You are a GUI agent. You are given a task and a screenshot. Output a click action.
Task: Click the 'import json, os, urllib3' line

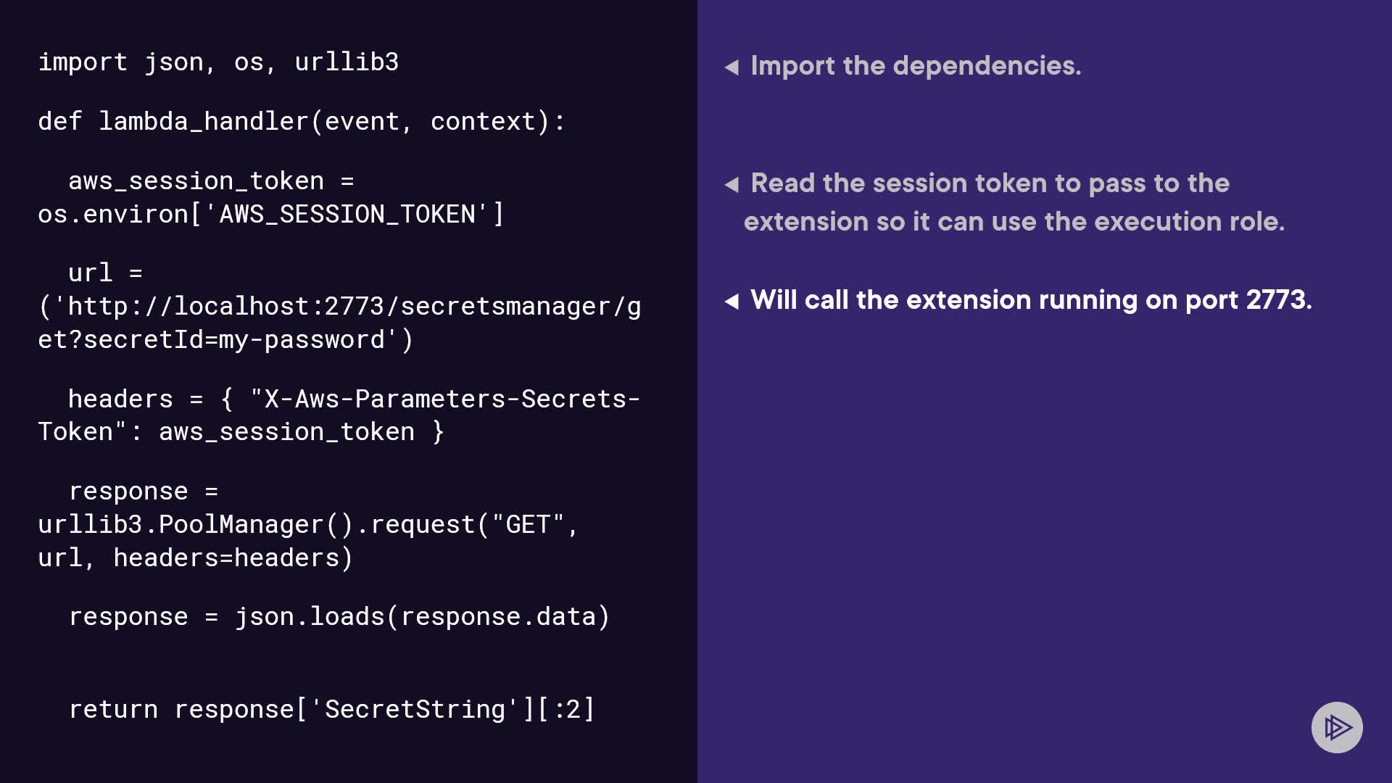[218, 62]
